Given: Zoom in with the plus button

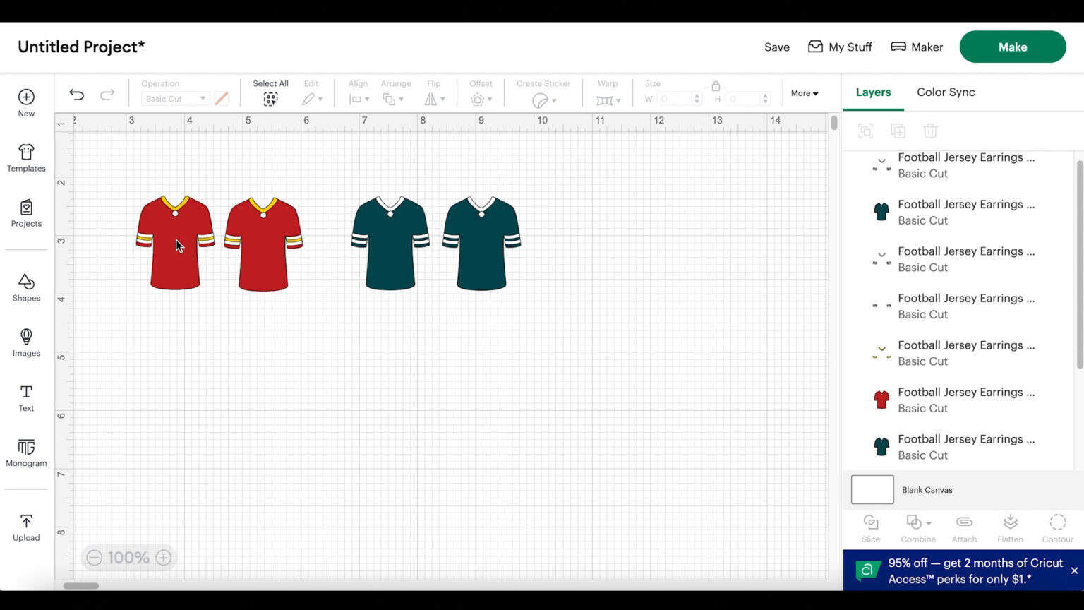Looking at the screenshot, I should (164, 558).
